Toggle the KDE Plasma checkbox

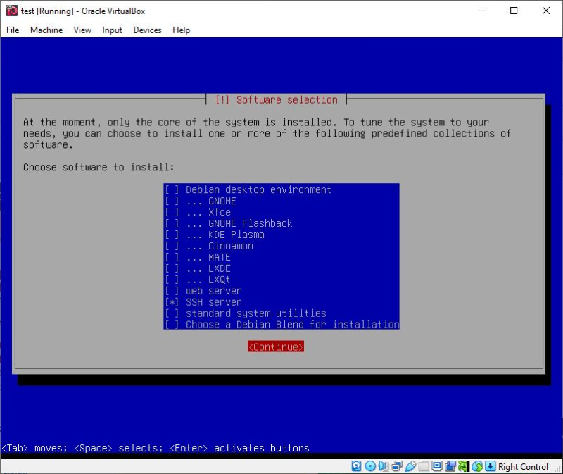172,235
